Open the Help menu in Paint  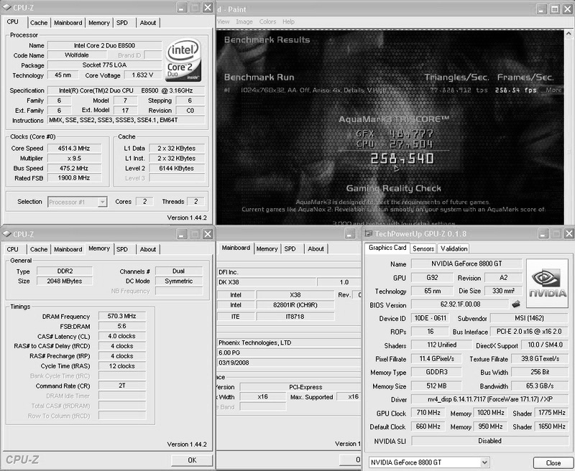pyautogui.click(x=288, y=22)
